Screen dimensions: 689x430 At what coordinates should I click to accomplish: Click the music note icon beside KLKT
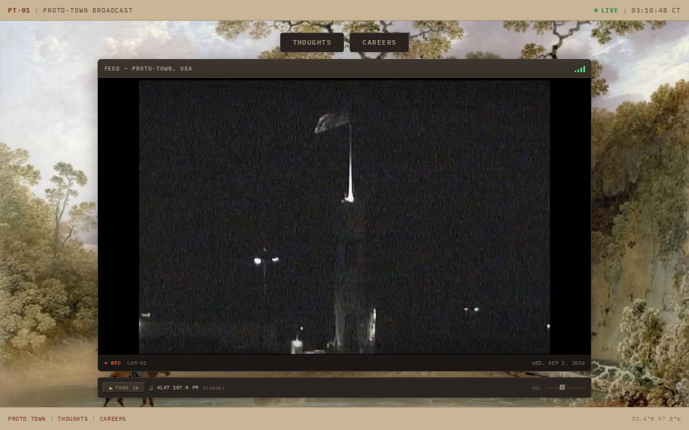pyautogui.click(x=152, y=388)
